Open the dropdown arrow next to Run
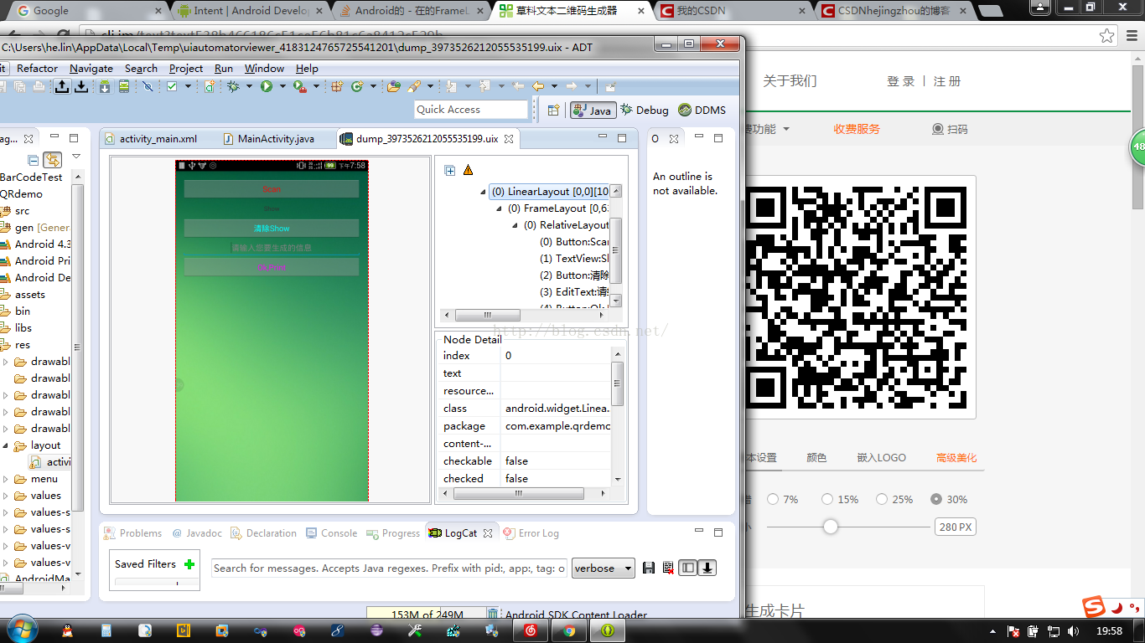Viewport: 1145px width, 643px height. tap(282, 86)
